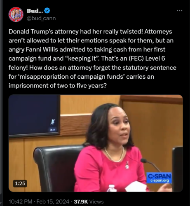Play the C-SPAN courtroom video
Image resolution: width=190 pixels, height=206 pixels.
coord(96,143)
